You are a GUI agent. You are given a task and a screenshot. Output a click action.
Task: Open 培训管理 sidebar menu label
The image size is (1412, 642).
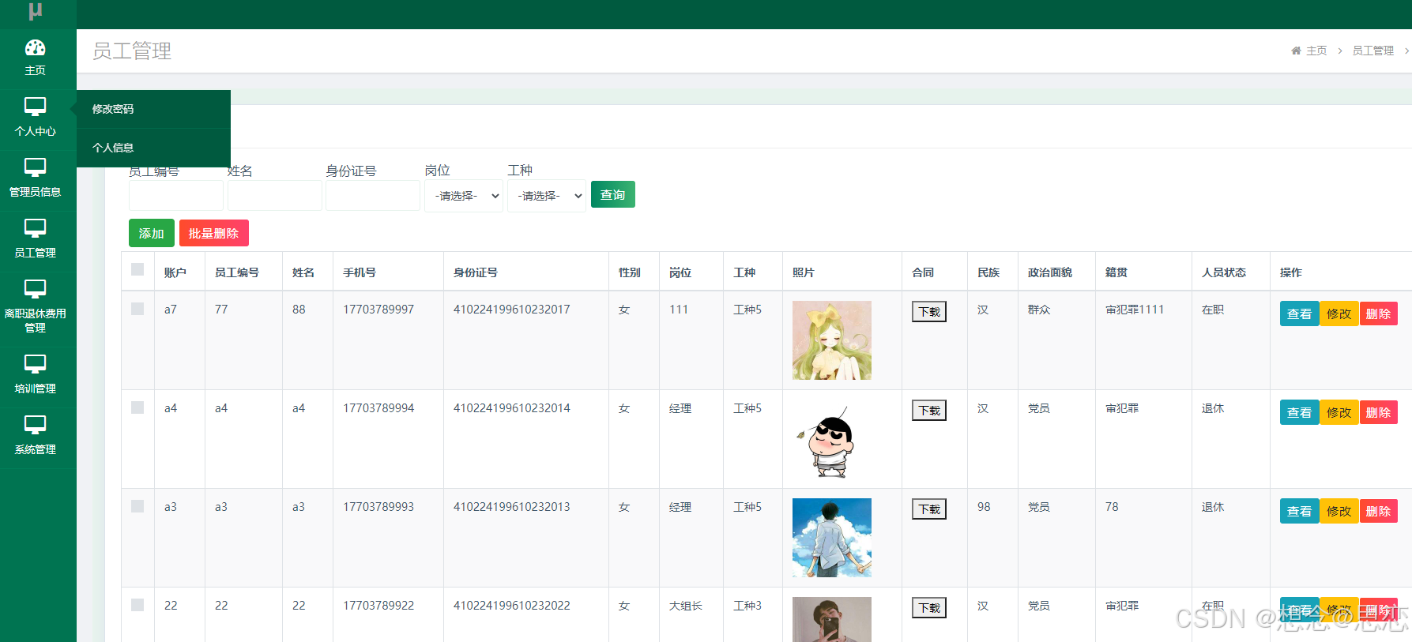[35, 389]
